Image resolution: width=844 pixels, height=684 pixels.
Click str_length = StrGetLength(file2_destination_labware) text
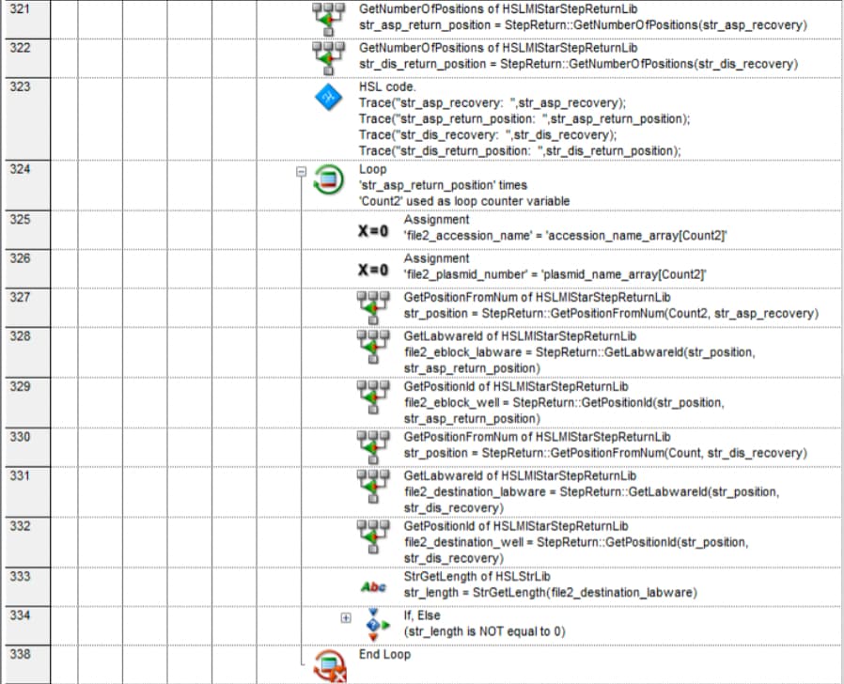551,593
